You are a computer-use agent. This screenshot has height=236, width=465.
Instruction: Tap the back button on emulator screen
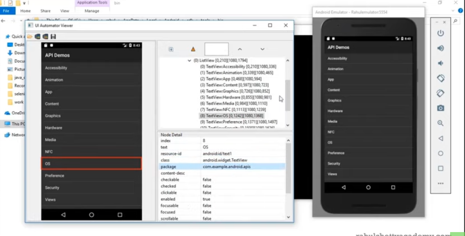[x=344, y=187]
